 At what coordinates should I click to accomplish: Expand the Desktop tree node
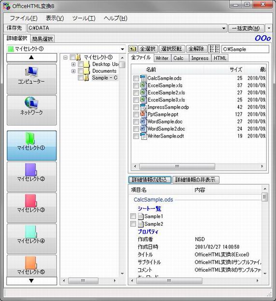tap(73, 64)
